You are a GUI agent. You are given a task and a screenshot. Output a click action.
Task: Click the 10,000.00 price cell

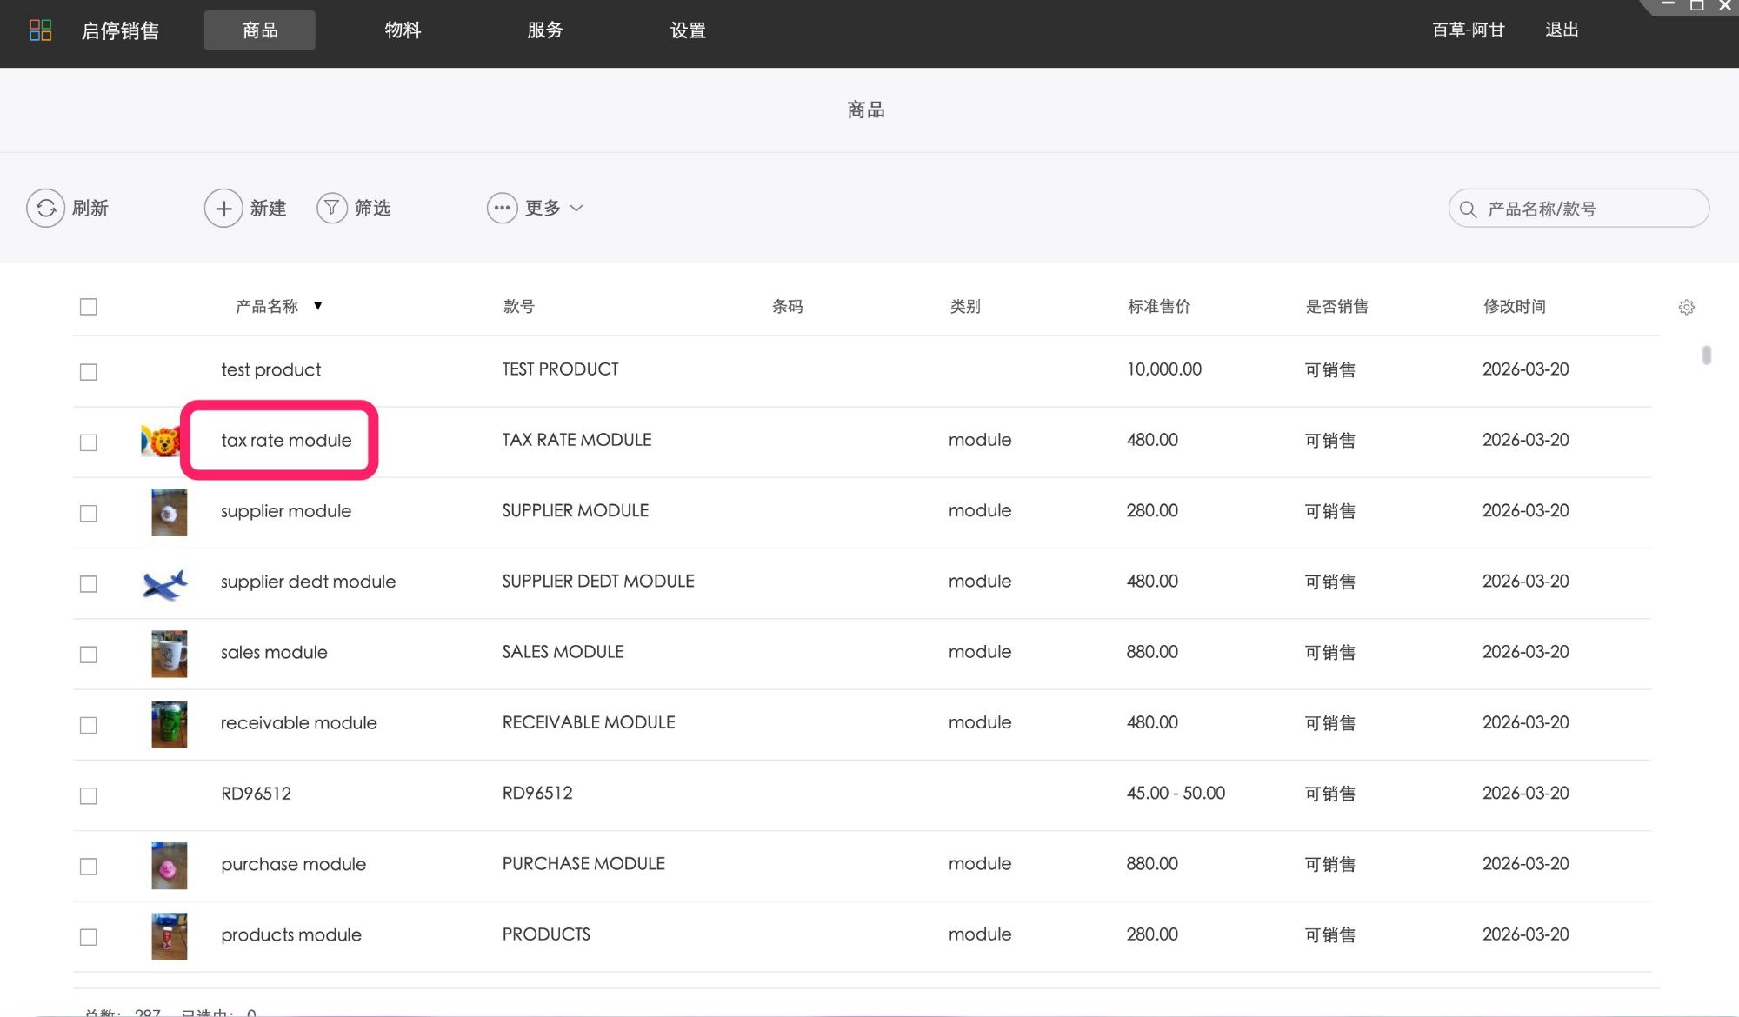coord(1164,369)
